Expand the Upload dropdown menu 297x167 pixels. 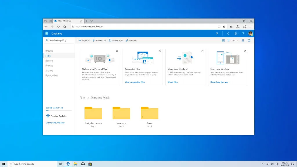[x=99, y=41]
